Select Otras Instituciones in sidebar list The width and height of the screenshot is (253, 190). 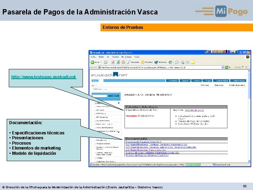(x=104, y=128)
